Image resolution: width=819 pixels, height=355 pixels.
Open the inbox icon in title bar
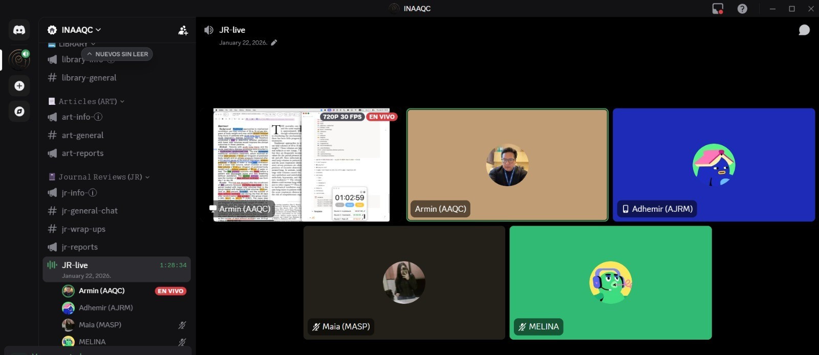tap(718, 9)
